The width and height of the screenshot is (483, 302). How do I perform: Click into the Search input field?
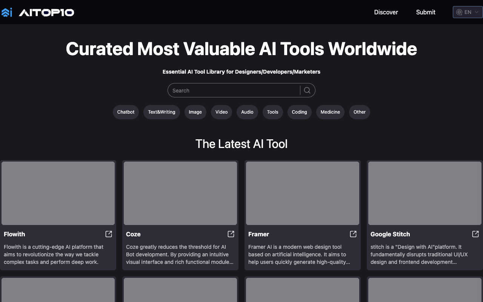click(234, 91)
